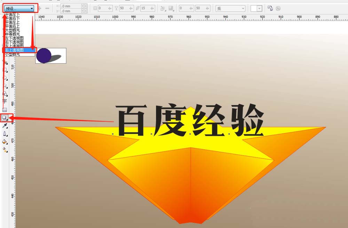Open the feathering slider button

pos(152,8)
